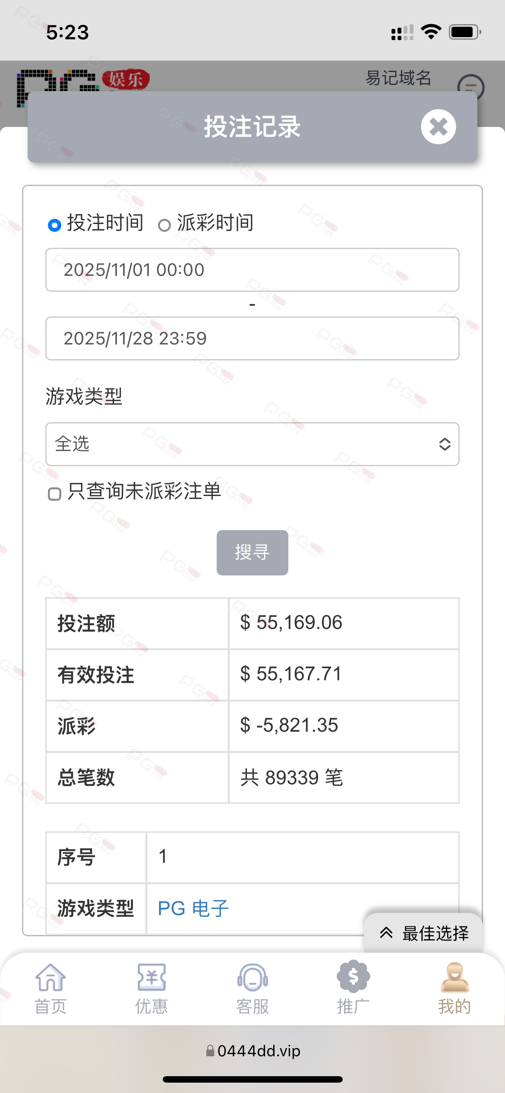Select the 投注时间 radio button
The image size is (505, 1093).
tap(55, 225)
